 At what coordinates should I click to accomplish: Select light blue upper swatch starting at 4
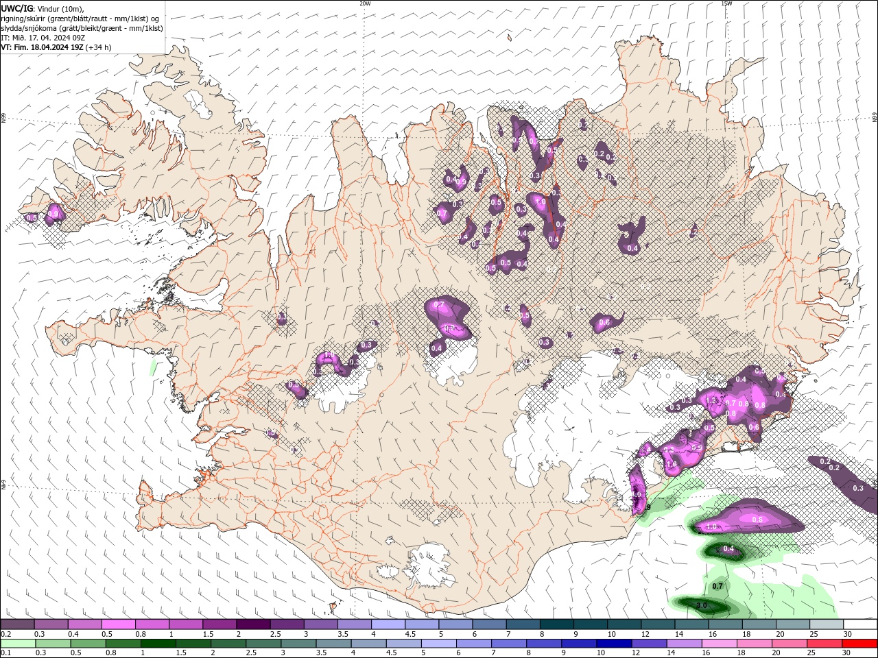(388, 624)
